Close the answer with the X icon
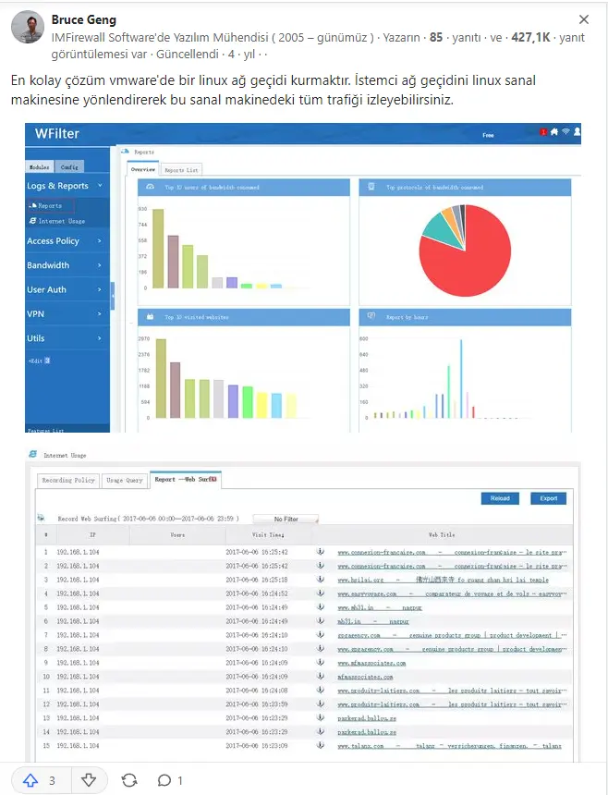This screenshot has height=795, width=608. tap(584, 19)
